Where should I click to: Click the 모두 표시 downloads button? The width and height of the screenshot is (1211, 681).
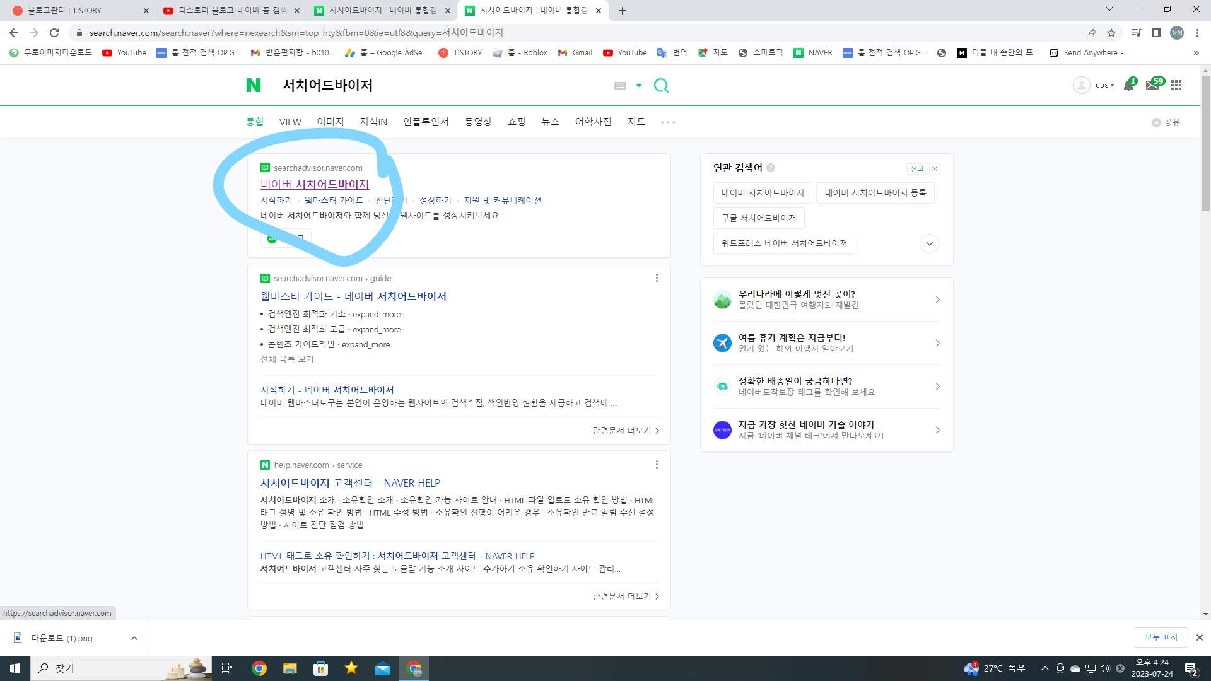[1161, 637]
